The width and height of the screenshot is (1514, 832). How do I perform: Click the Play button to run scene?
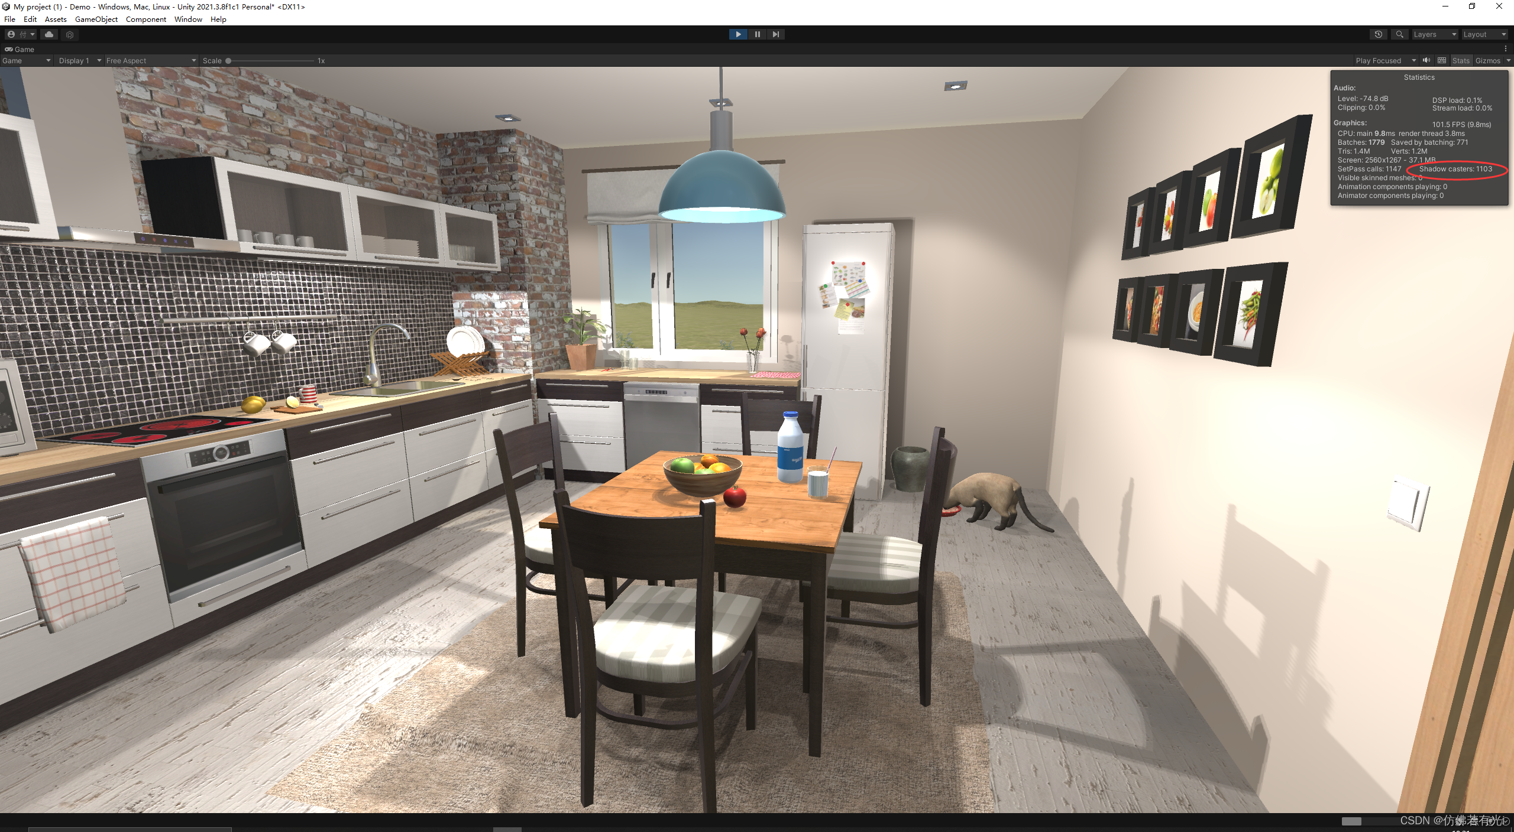(737, 34)
